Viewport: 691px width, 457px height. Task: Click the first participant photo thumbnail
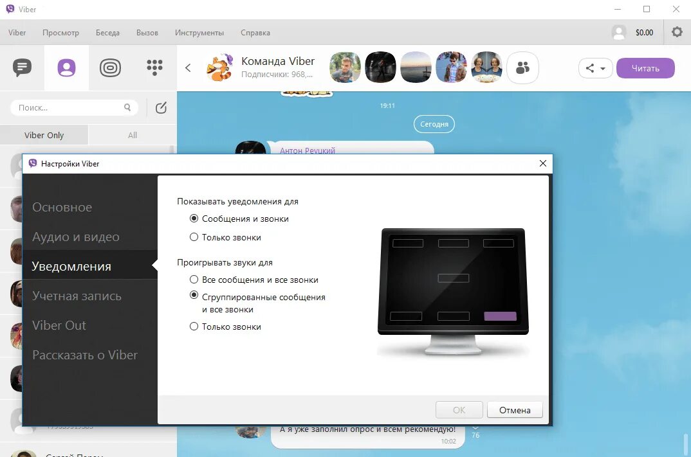tap(345, 67)
